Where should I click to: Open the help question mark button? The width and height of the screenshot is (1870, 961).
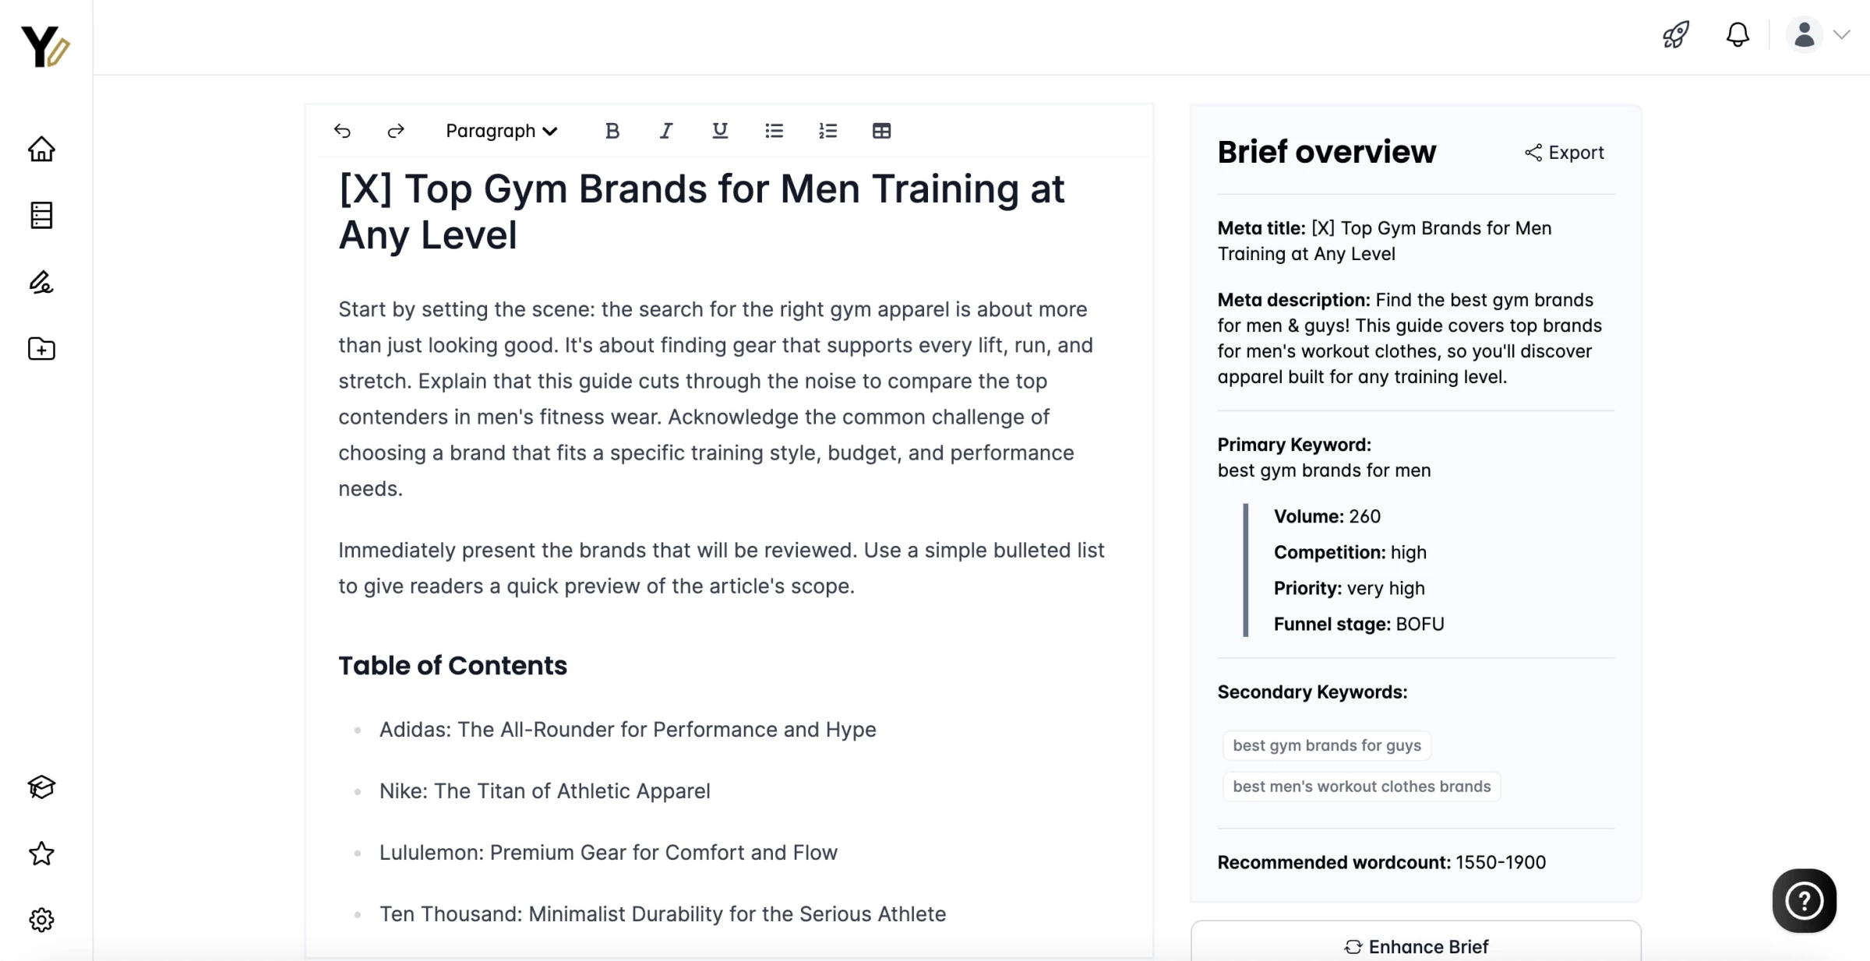point(1804,901)
